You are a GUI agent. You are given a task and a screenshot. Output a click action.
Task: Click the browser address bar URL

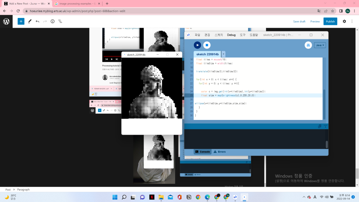[x=77, y=11]
